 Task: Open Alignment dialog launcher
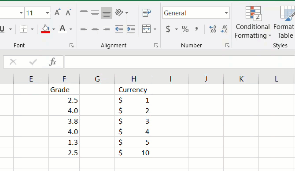pos(156,45)
